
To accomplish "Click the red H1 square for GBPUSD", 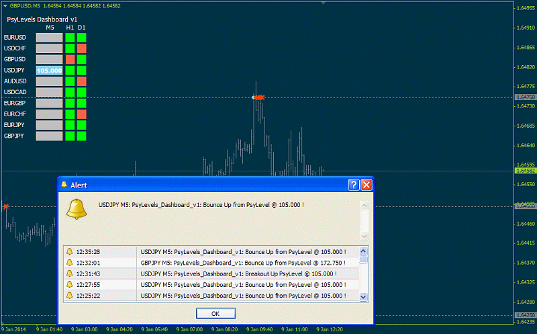I will pyautogui.click(x=70, y=59).
